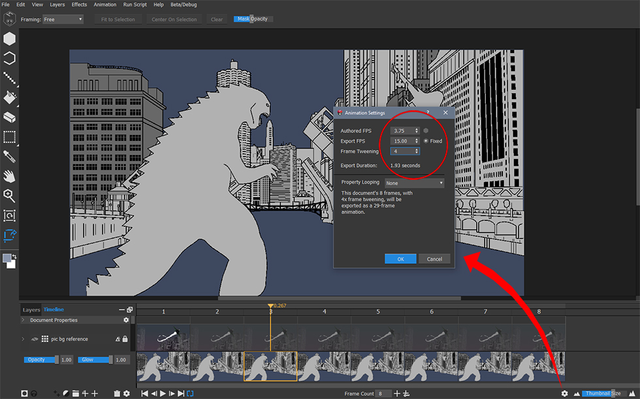
Task: Hide the pic bg reference layer
Action: (35, 338)
